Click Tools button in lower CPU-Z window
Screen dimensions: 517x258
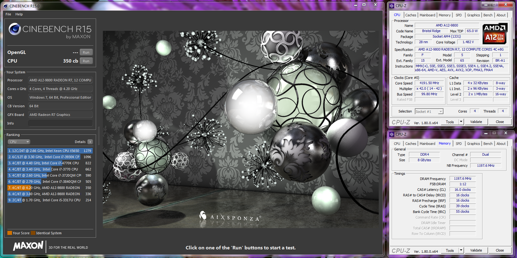tap(450, 250)
